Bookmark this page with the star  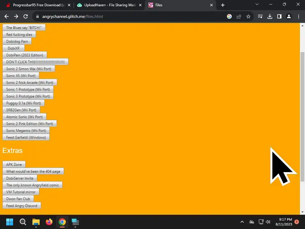point(248,17)
